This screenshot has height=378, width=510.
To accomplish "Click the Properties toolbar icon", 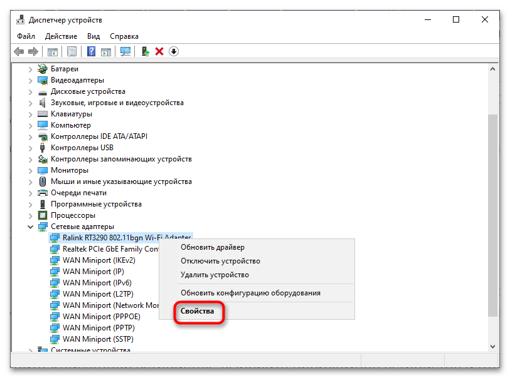I will point(72,51).
